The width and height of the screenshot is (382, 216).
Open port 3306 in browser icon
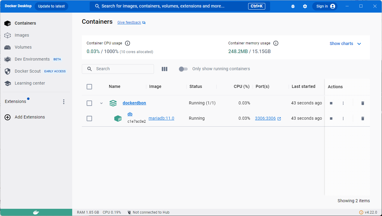(279, 118)
